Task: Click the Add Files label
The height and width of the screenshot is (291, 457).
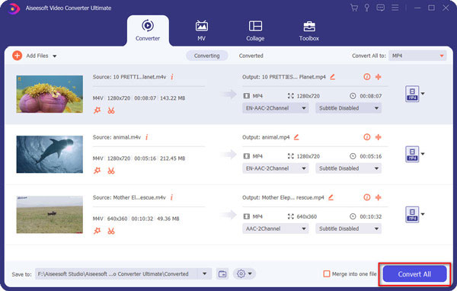Action: coord(37,56)
